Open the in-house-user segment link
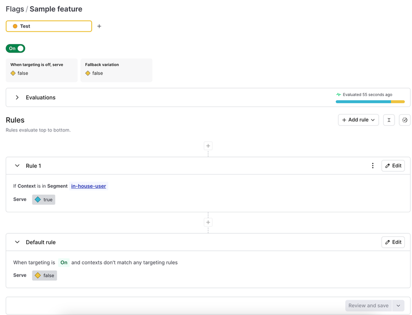 coord(88,186)
